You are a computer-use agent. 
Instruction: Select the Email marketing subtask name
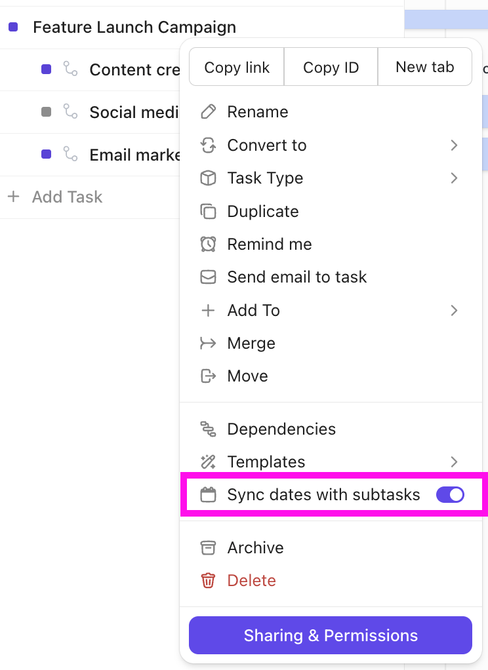[134, 155]
